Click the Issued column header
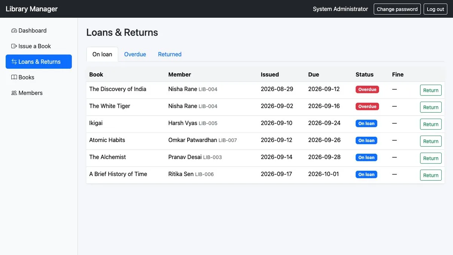Screen dimensions: 453x255 point(270,74)
